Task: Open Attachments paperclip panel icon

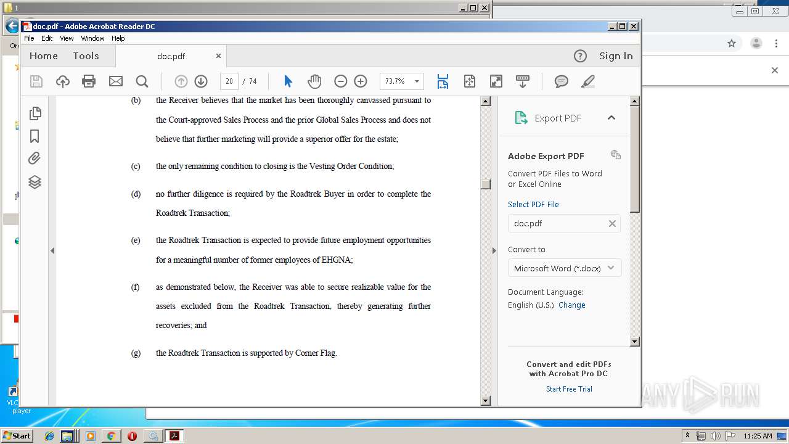Action: [35, 158]
